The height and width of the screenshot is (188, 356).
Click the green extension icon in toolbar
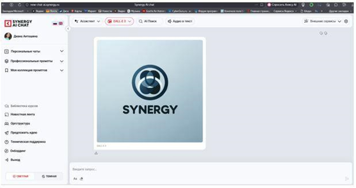point(311,5)
